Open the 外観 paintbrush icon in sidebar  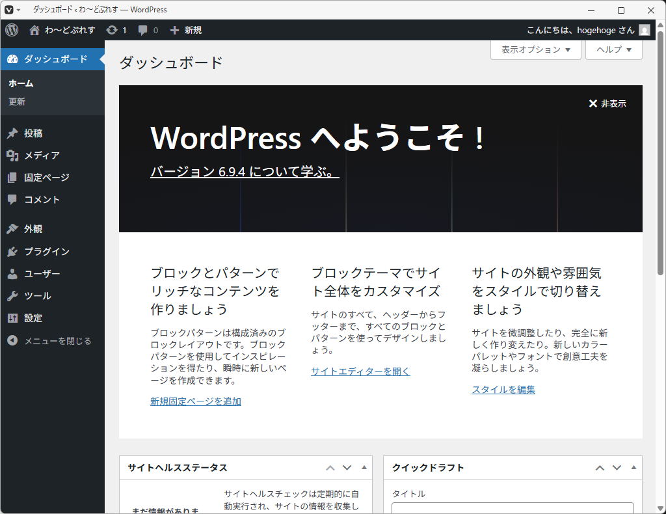point(12,229)
